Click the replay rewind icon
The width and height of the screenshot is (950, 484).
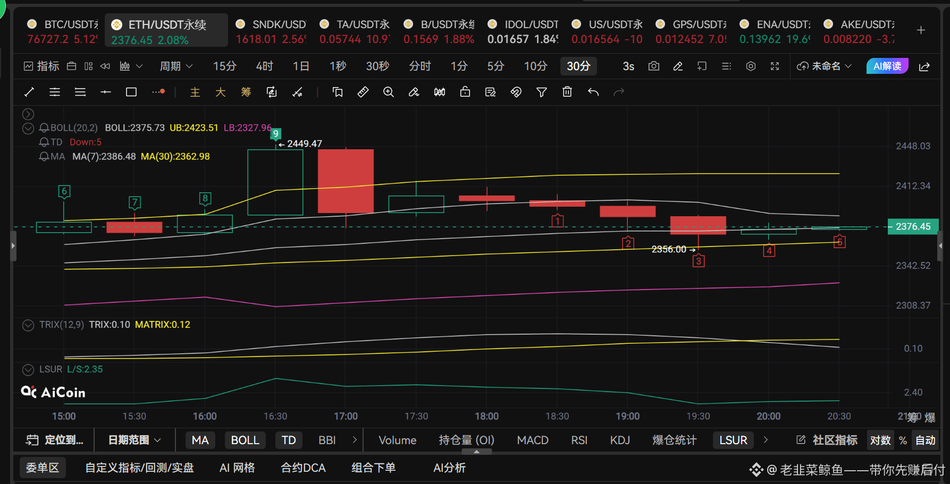click(x=105, y=66)
